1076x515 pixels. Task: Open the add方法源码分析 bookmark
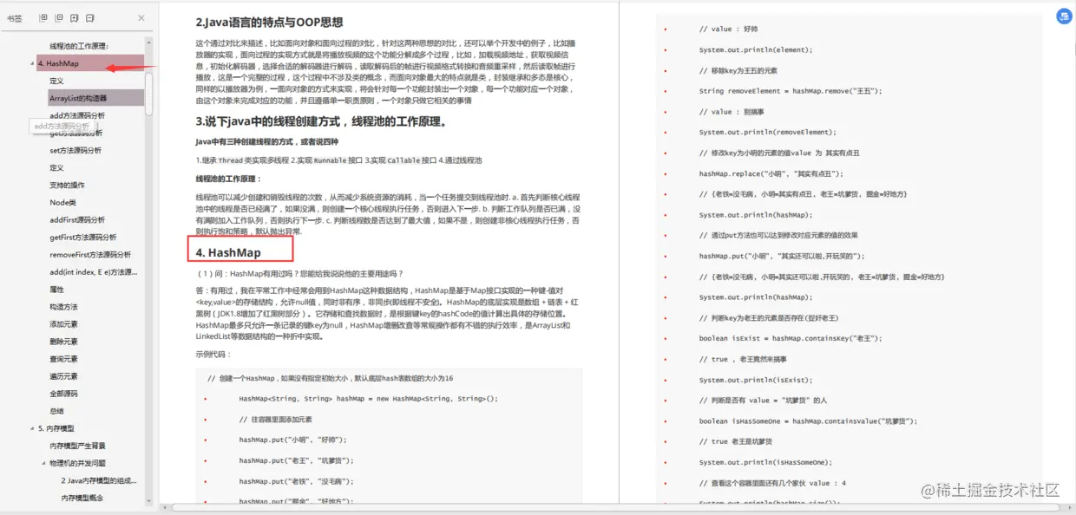77,115
